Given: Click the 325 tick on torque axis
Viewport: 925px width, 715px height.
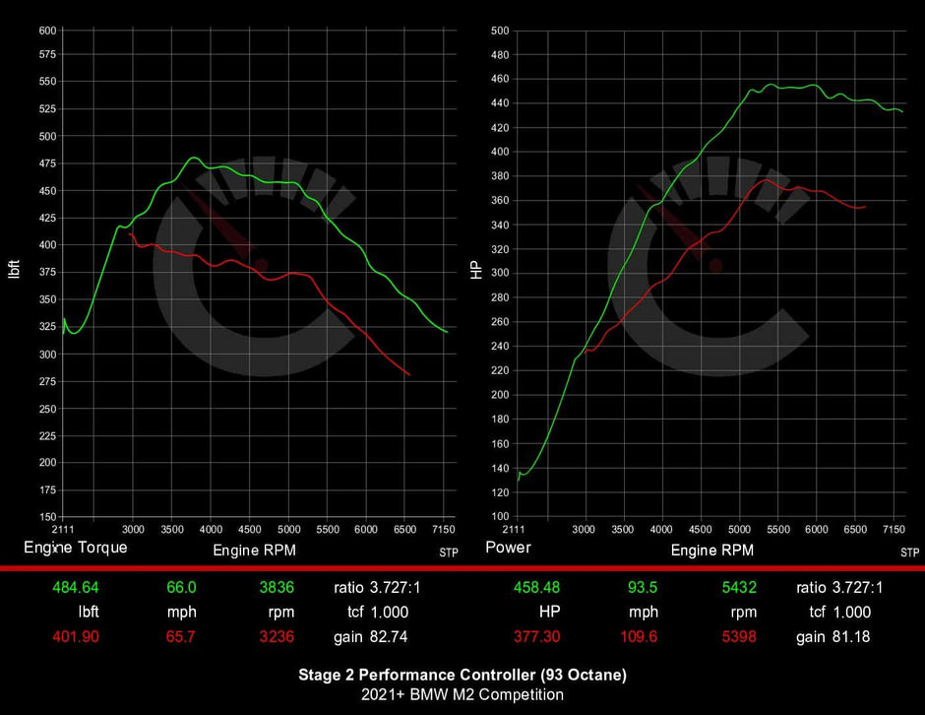Looking at the screenshot, I should click(x=48, y=326).
